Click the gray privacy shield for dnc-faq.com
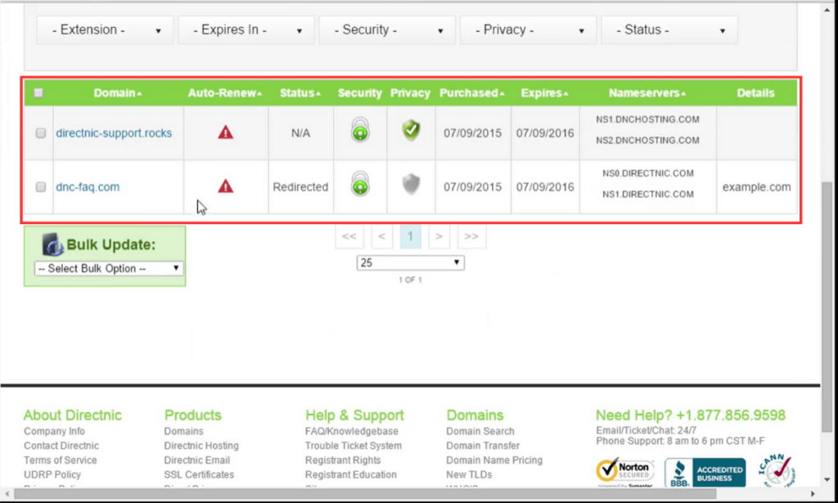 [x=411, y=184]
